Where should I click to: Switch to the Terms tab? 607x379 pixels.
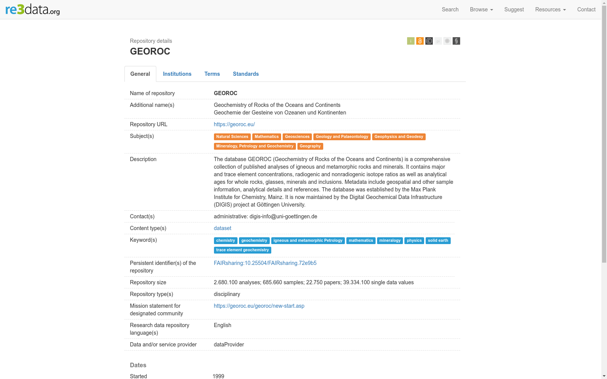pyautogui.click(x=212, y=74)
